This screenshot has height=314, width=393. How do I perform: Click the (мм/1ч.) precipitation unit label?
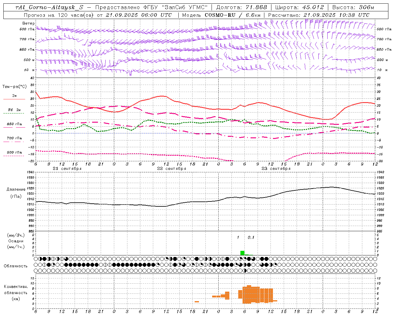(x=16, y=247)
